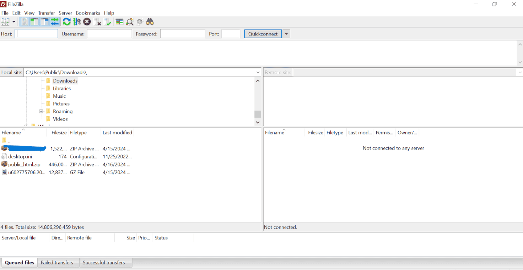Select Downloads folder in tree
Image resolution: width=523 pixels, height=270 pixels.
65,81
